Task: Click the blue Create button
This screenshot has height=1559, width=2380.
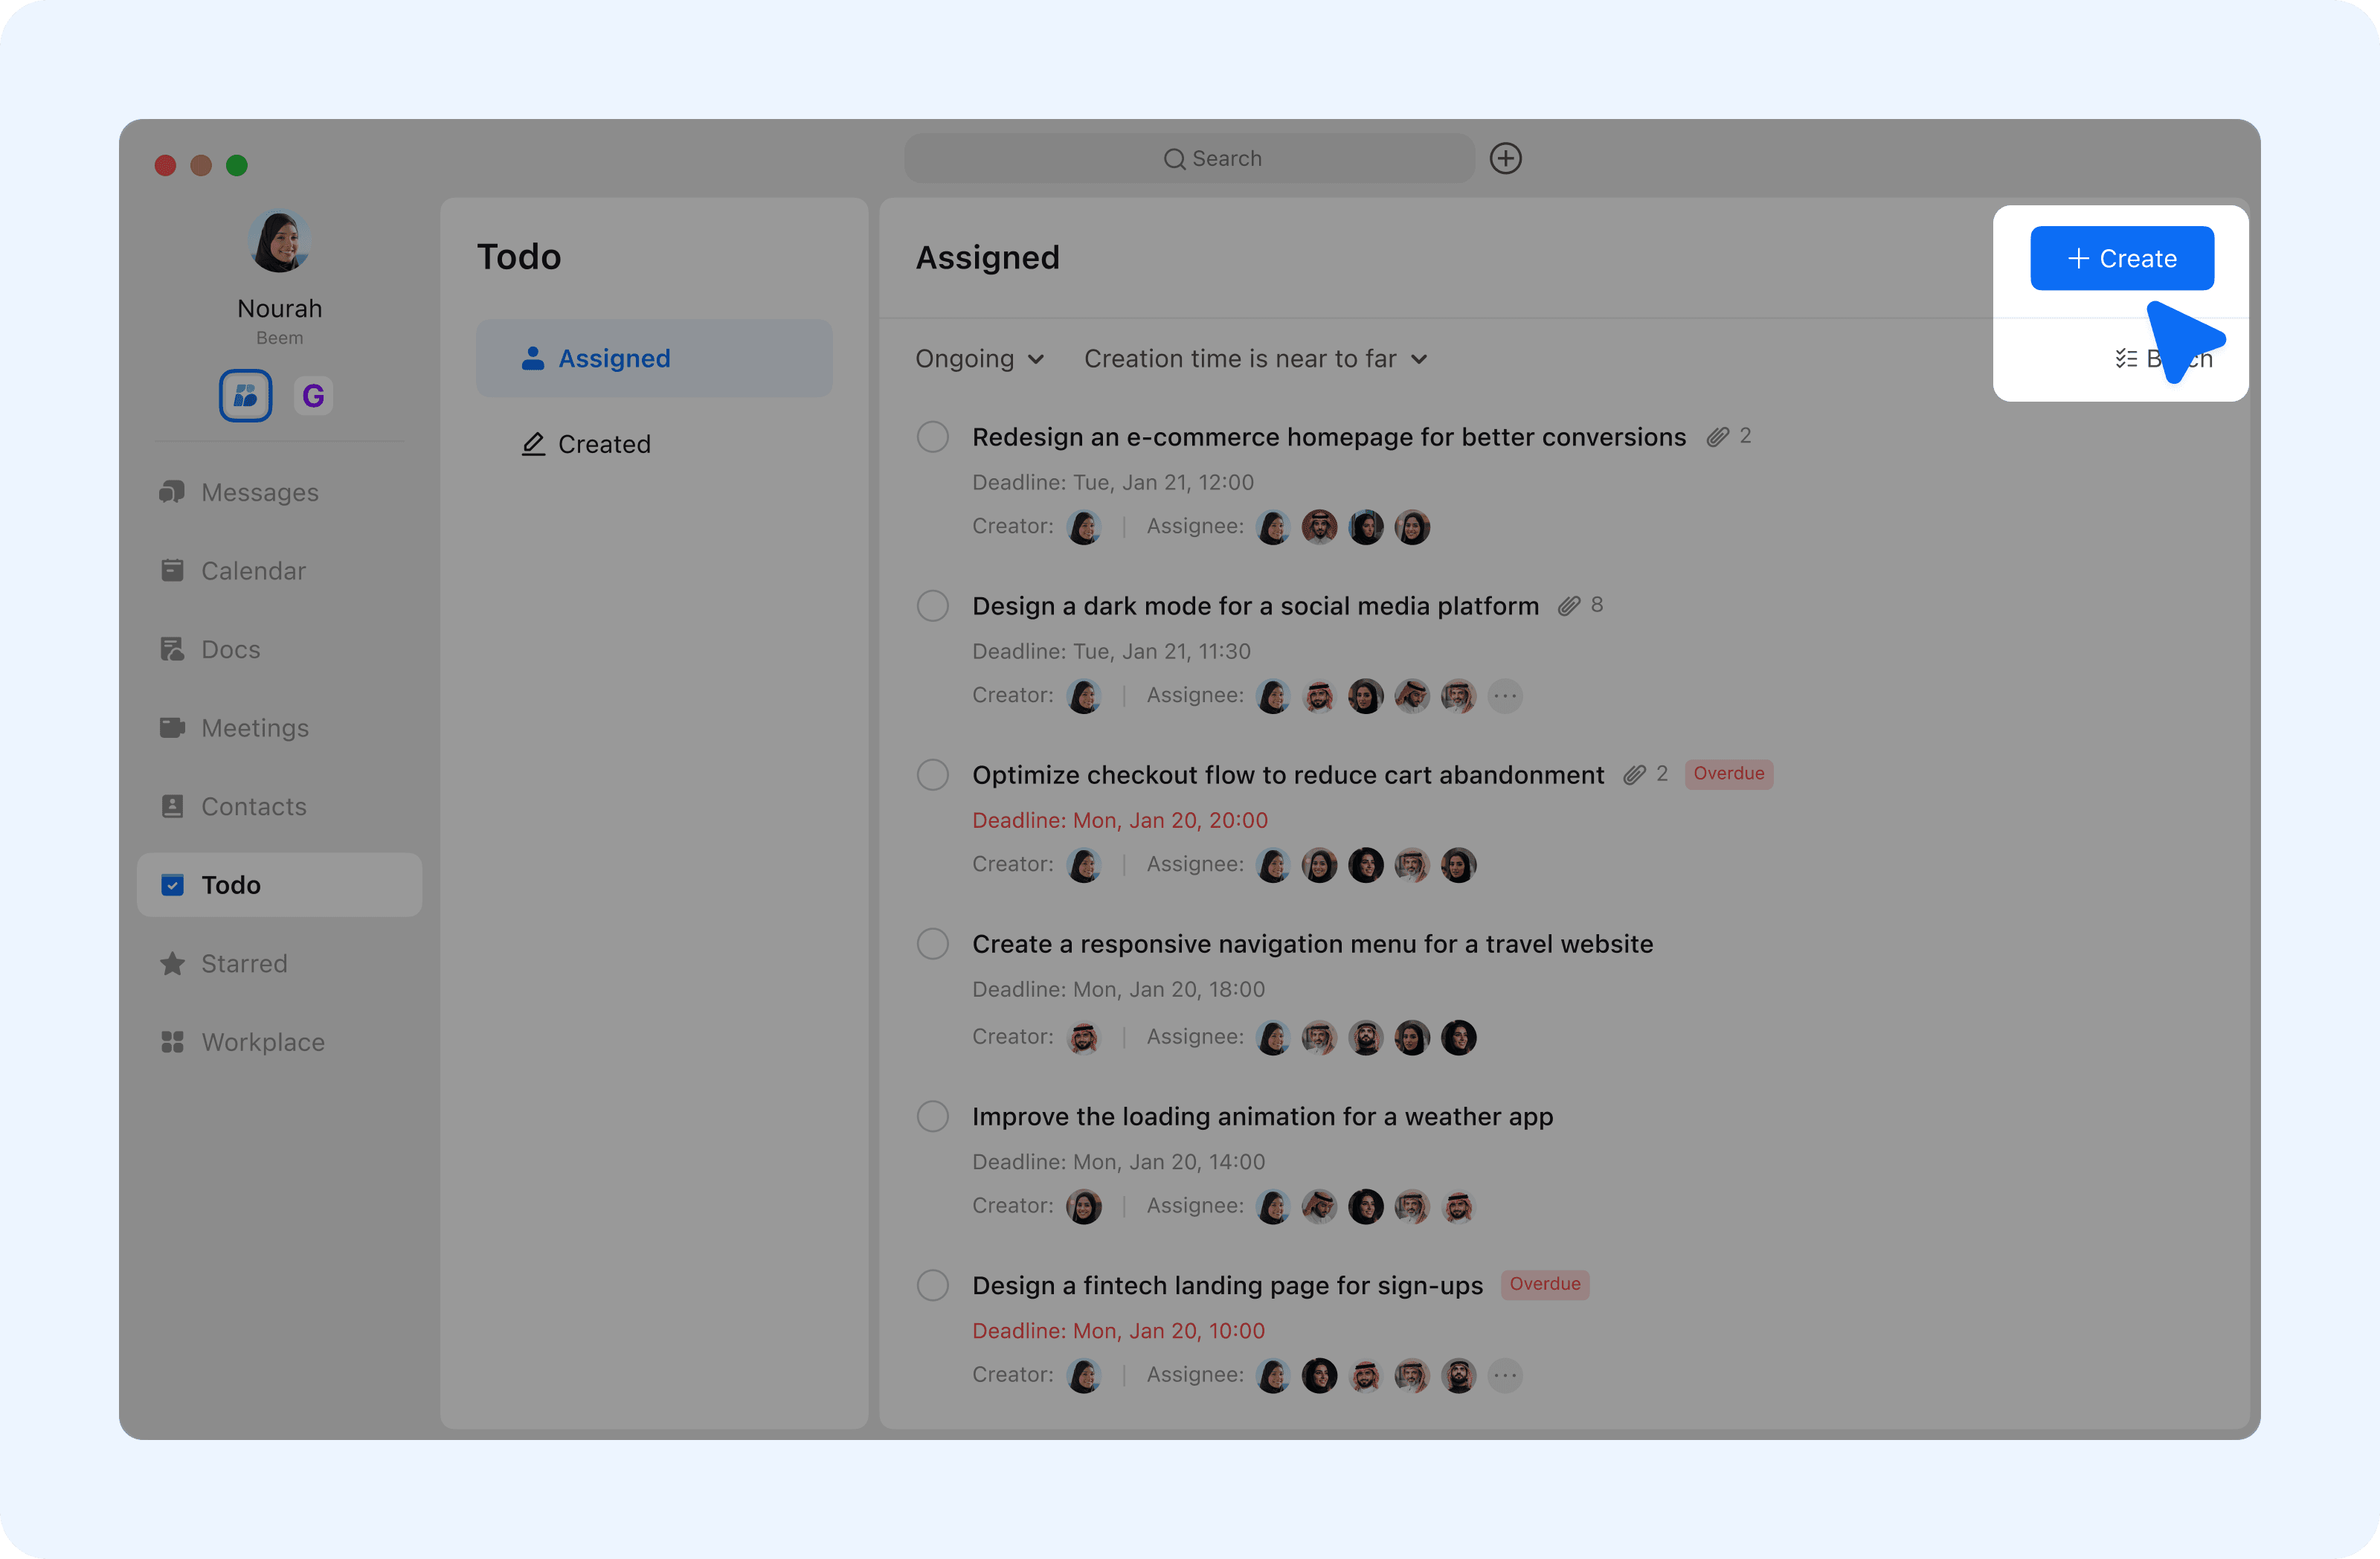Action: tap(2121, 258)
